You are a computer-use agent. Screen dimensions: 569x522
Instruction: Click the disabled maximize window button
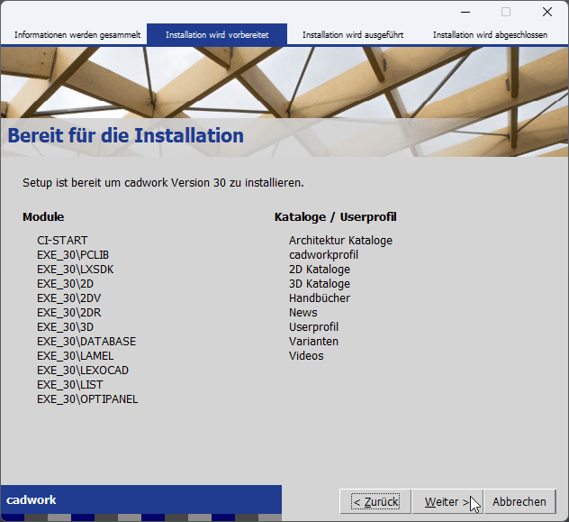(506, 12)
